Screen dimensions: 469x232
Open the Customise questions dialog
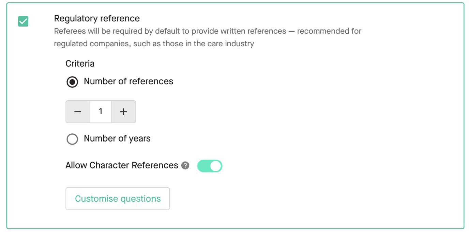(117, 198)
